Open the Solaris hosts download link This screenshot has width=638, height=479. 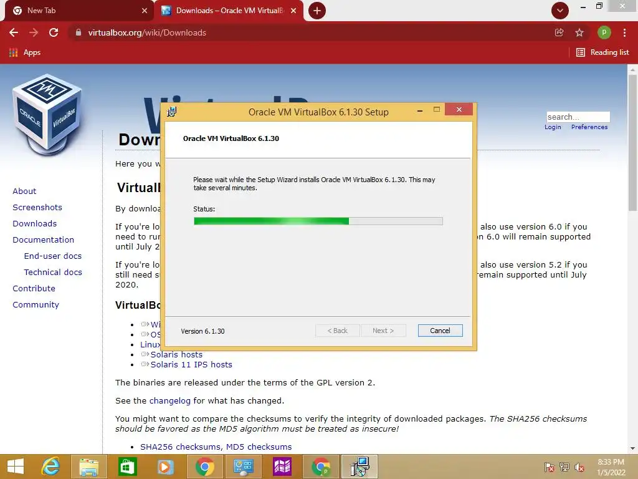[176, 355]
